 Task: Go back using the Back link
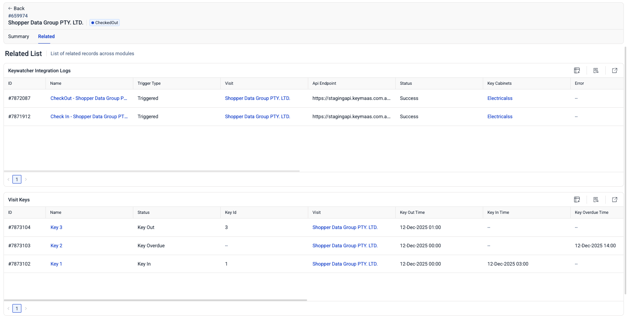(16, 9)
